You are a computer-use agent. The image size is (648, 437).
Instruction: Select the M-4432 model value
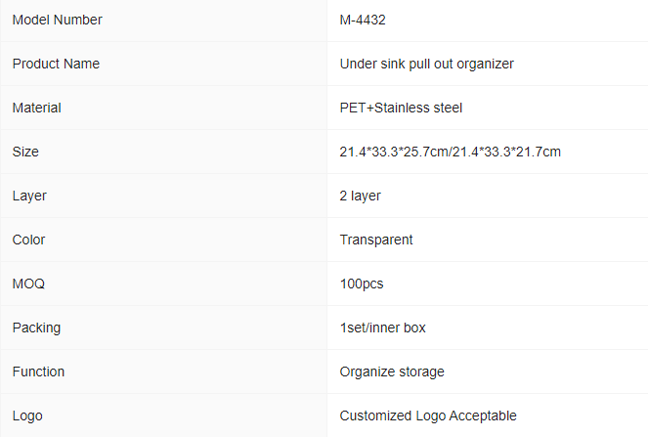point(363,20)
